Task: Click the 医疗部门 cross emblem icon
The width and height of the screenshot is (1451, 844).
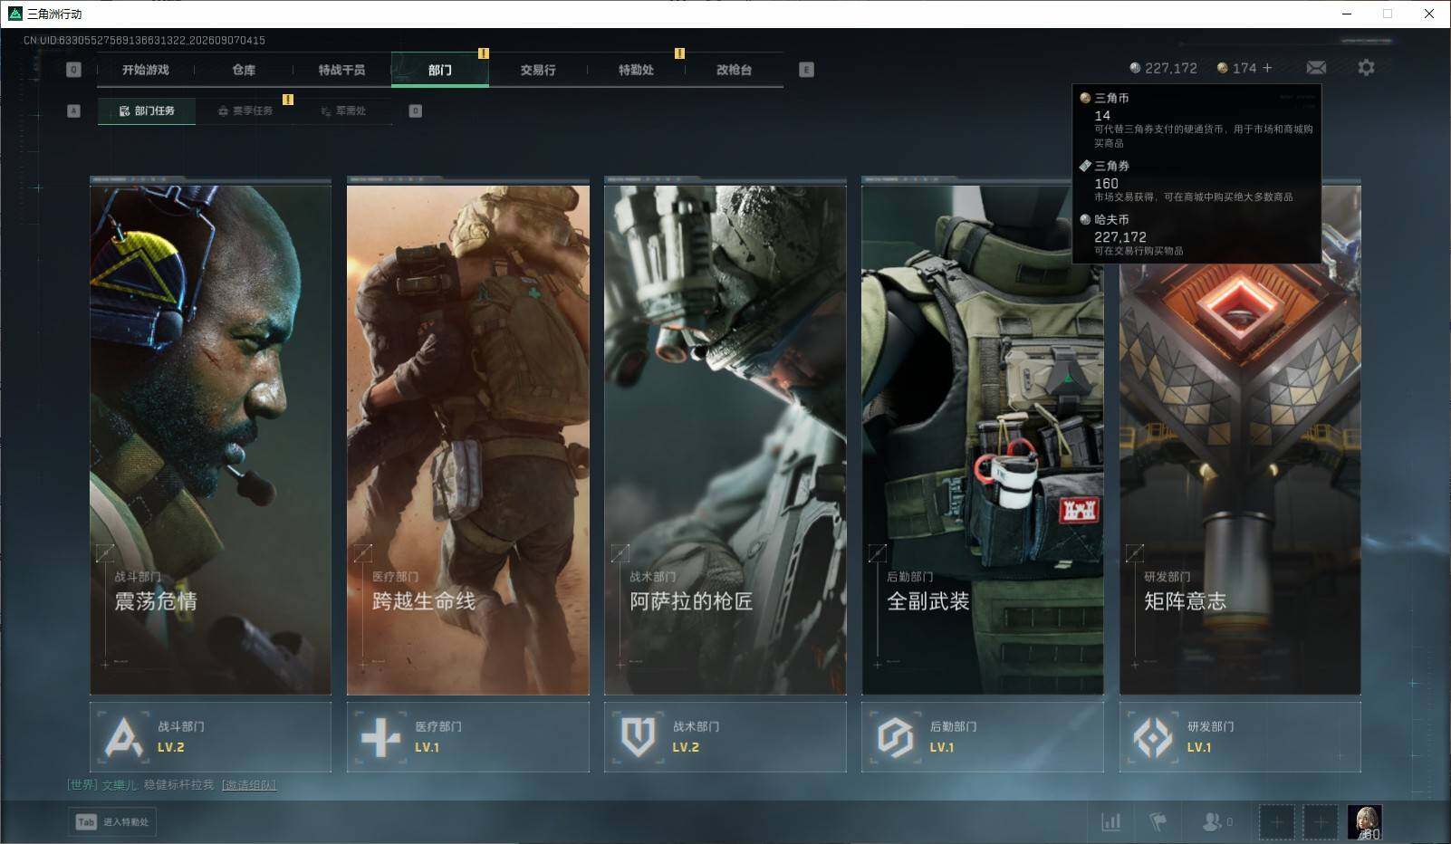Action: [380, 737]
